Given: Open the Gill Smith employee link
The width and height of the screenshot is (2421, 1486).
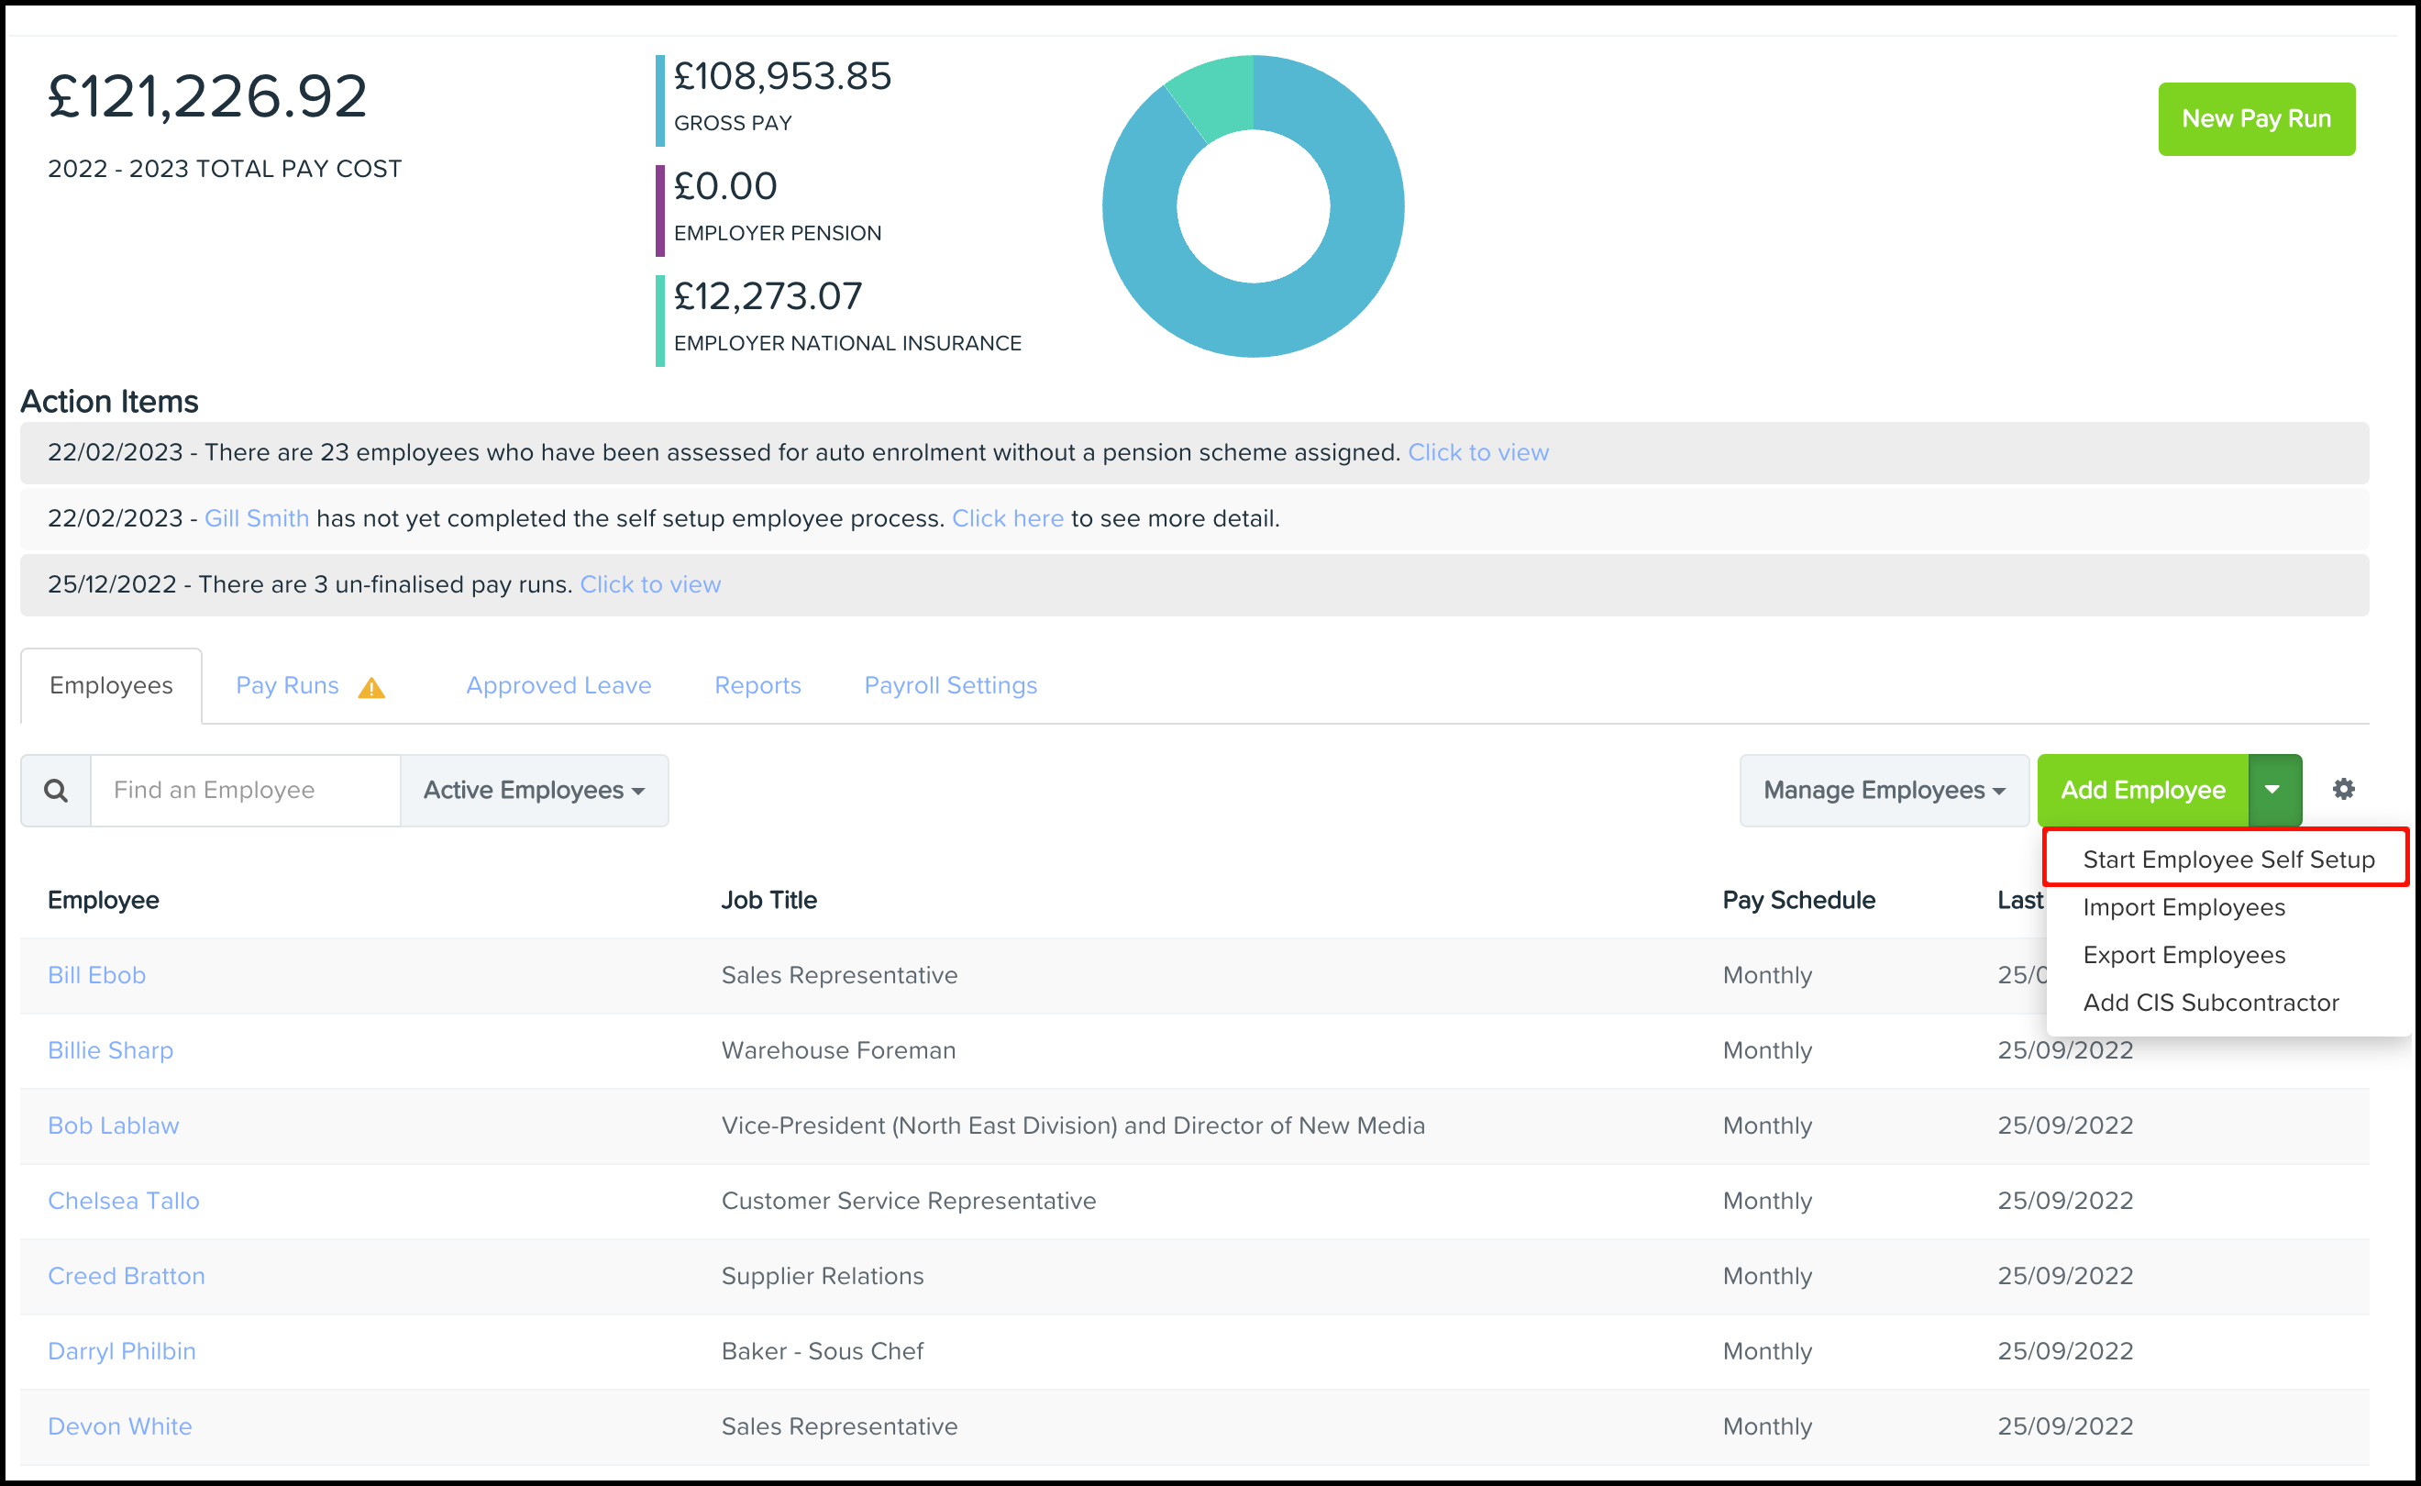Looking at the screenshot, I should (257, 518).
